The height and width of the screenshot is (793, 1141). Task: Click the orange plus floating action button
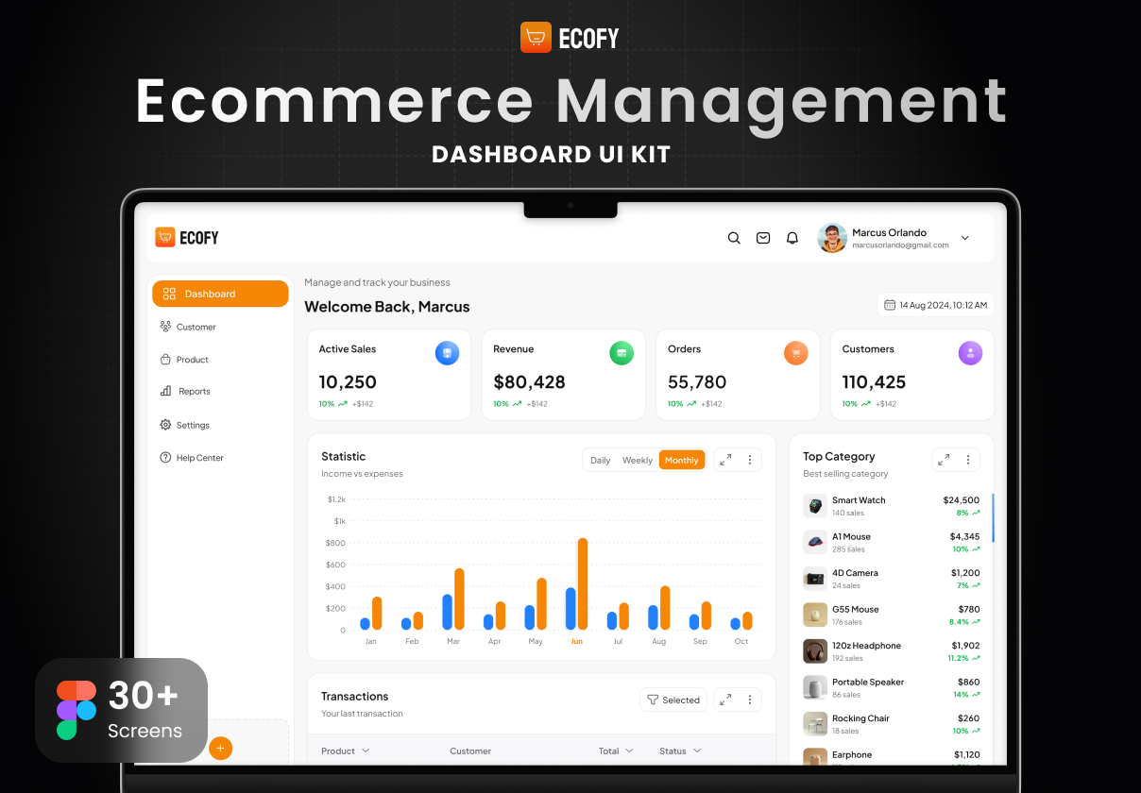pos(220,748)
